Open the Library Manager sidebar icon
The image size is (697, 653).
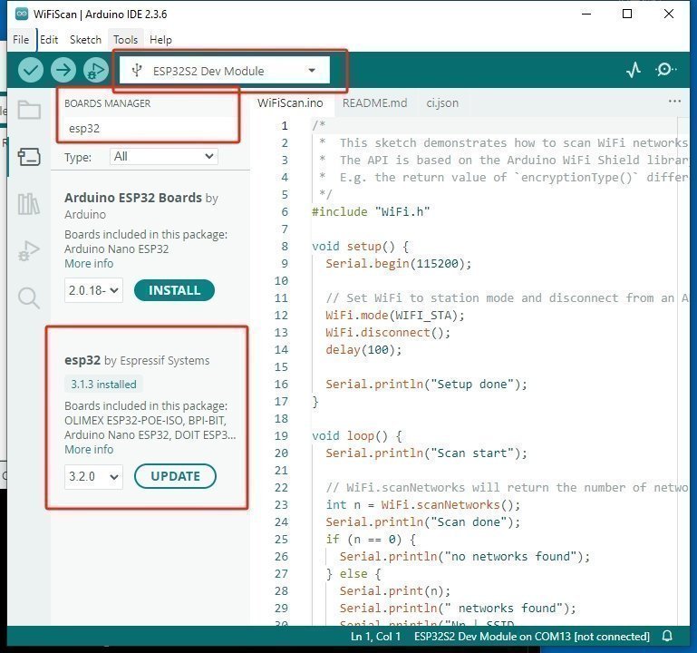tap(29, 204)
